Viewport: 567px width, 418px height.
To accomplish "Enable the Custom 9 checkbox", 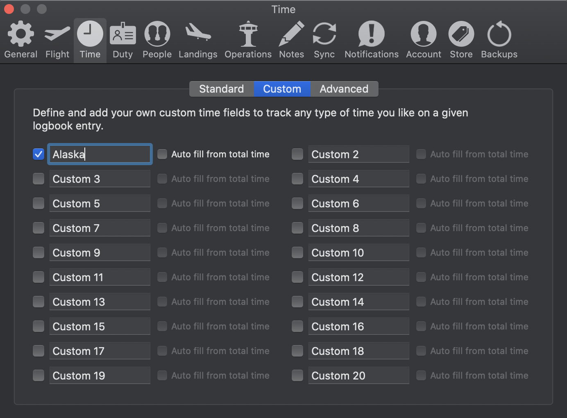I will coord(39,252).
